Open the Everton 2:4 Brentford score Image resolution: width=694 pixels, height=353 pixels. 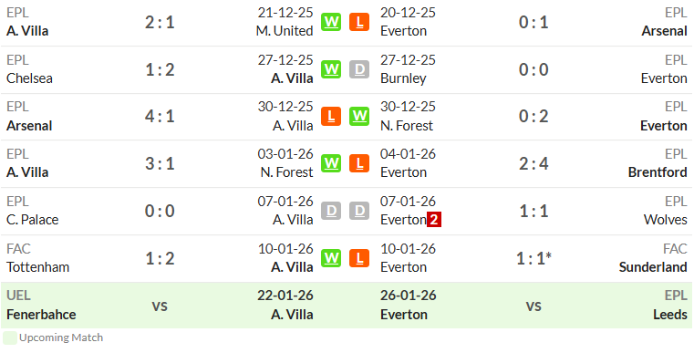point(533,163)
